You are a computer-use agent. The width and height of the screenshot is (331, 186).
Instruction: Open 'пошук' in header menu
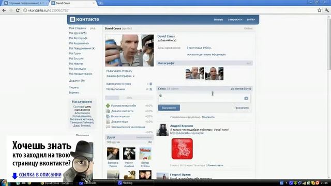[x=218, y=20]
